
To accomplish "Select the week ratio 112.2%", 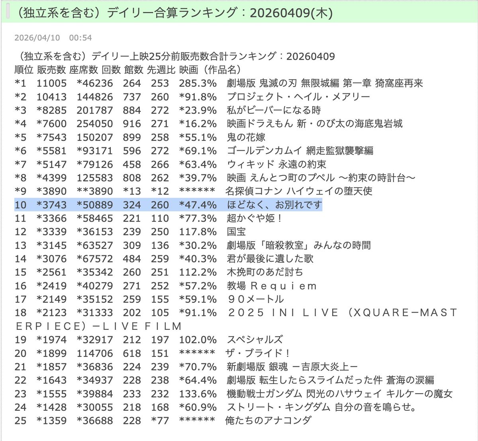I will 198,273.
